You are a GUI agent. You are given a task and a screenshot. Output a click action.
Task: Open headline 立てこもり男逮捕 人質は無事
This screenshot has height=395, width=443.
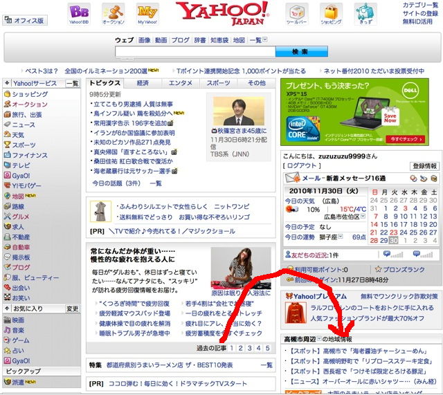[134, 104]
